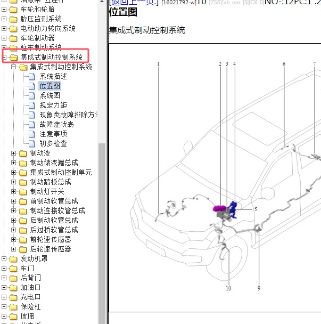321x324 pixels.
Task: Expand the 充电口 folder node
Action: 4,297
